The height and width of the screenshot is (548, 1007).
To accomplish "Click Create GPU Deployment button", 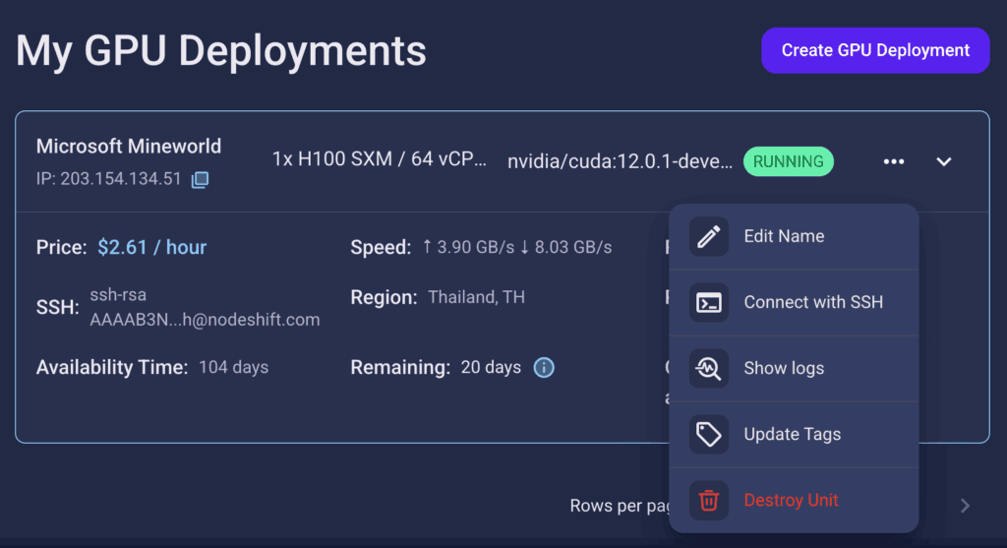I will pos(875,50).
